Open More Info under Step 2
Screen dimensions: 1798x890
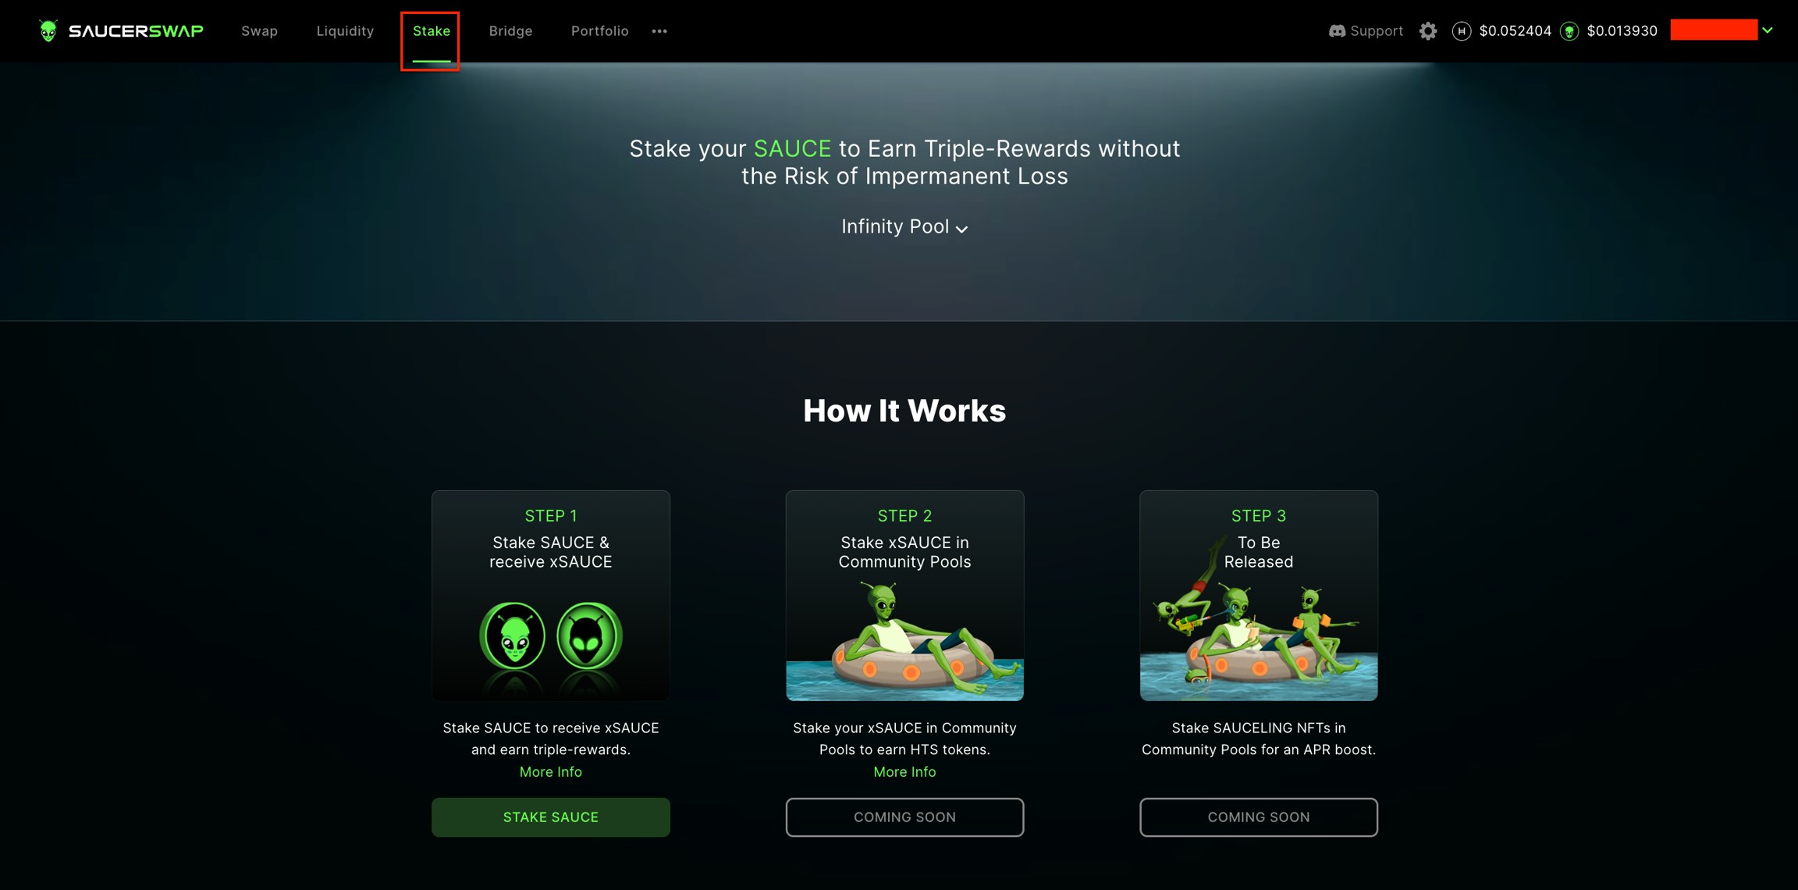click(904, 771)
